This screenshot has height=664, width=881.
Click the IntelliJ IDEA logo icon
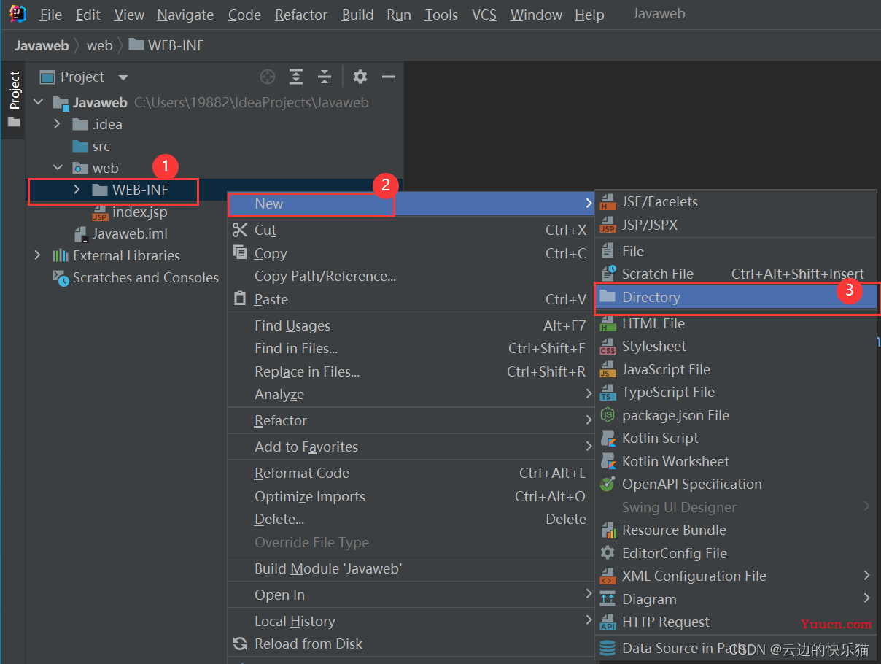(18, 14)
